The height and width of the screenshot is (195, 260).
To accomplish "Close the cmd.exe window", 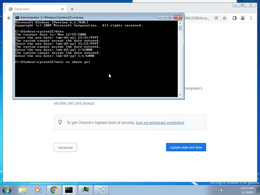I will 178,18.
